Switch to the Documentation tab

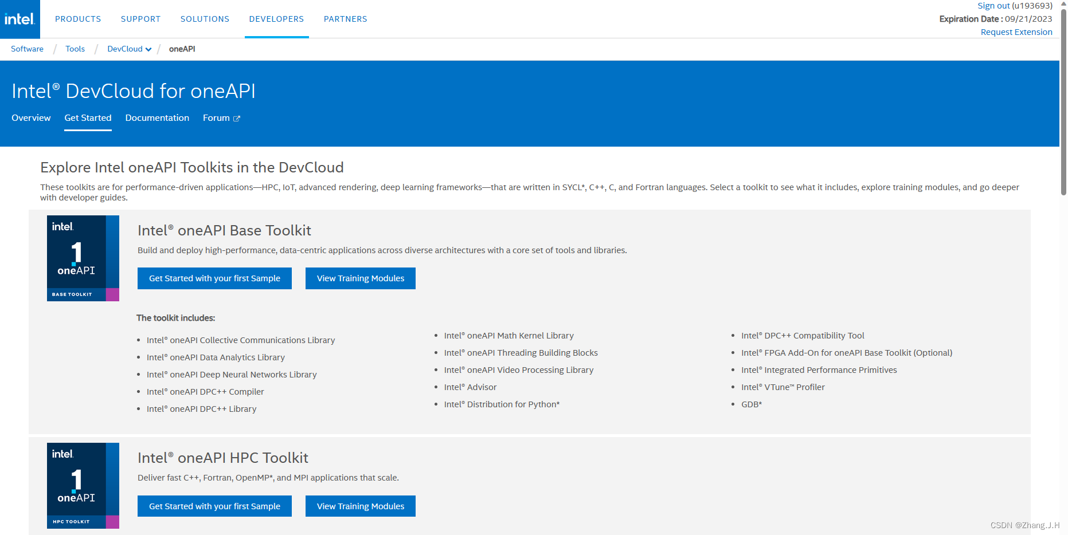(157, 117)
